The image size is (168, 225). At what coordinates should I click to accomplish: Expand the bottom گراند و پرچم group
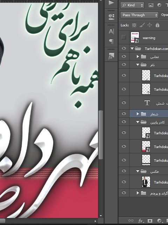[x=138, y=193]
